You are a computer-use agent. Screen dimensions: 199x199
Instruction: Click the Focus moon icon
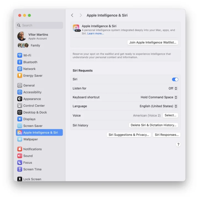click(20, 163)
